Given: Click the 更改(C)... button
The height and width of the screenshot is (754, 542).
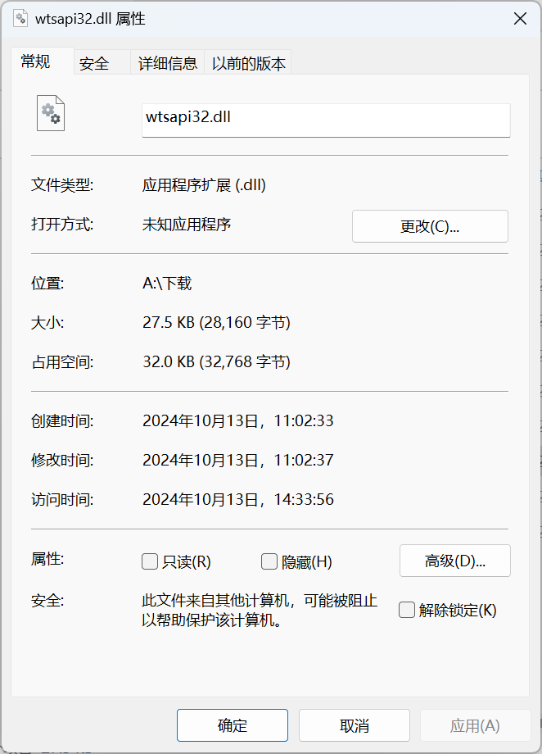Looking at the screenshot, I should point(430,226).
